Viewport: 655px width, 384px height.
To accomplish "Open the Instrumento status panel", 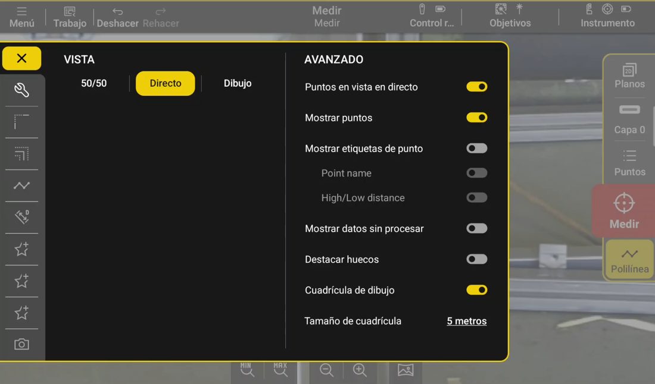I will [x=607, y=17].
